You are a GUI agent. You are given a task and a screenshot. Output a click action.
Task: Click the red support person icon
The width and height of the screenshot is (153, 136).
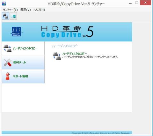pos(8,76)
